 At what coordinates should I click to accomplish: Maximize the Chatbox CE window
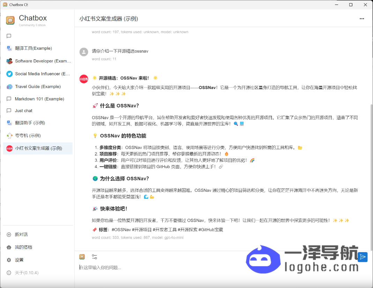click(351, 5)
